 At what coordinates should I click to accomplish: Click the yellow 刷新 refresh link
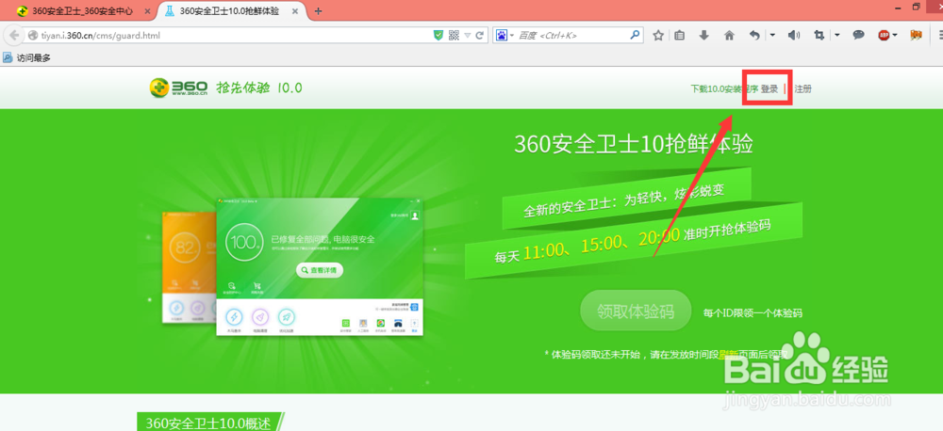pyautogui.click(x=728, y=354)
